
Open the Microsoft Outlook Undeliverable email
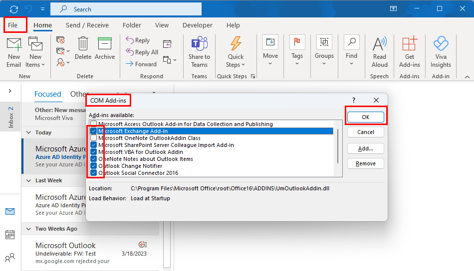coord(91,253)
